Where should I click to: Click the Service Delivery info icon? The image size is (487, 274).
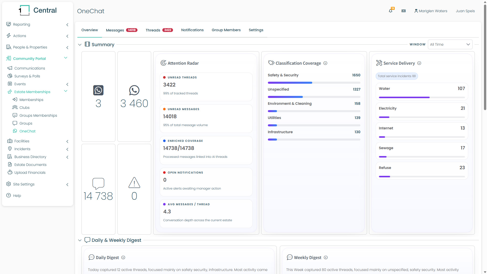pyautogui.click(x=419, y=63)
